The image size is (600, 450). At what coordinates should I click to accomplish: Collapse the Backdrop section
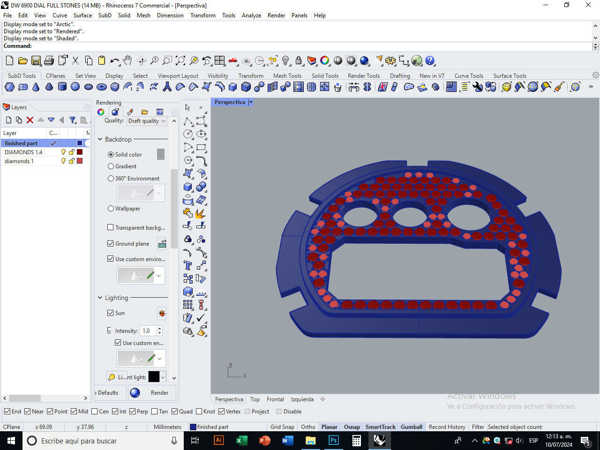pos(100,139)
